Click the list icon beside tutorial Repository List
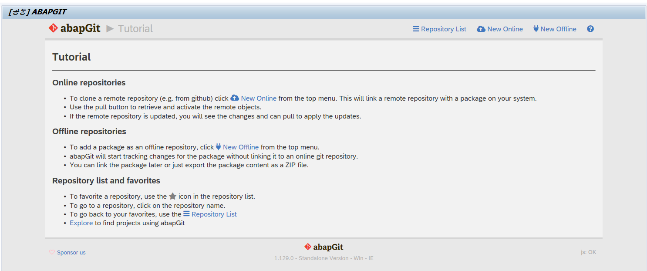The height and width of the screenshot is (271, 647). 186,214
